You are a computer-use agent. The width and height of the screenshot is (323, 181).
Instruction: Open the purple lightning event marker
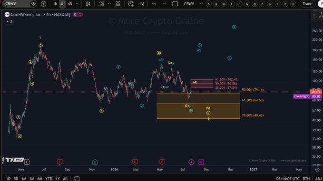tap(191, 162)
